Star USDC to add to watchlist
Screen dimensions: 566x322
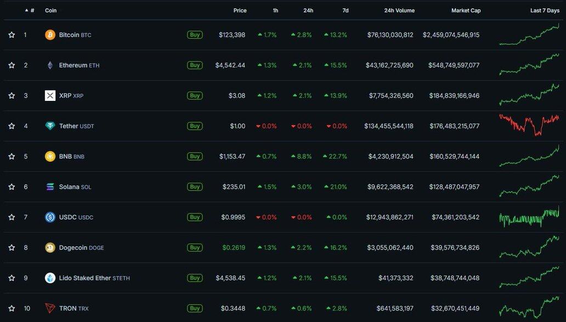[12, 217]
